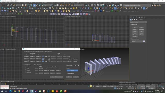Toggle the Percent Snap icon
The width and height of the screenshot is (165, 93).
66,5
